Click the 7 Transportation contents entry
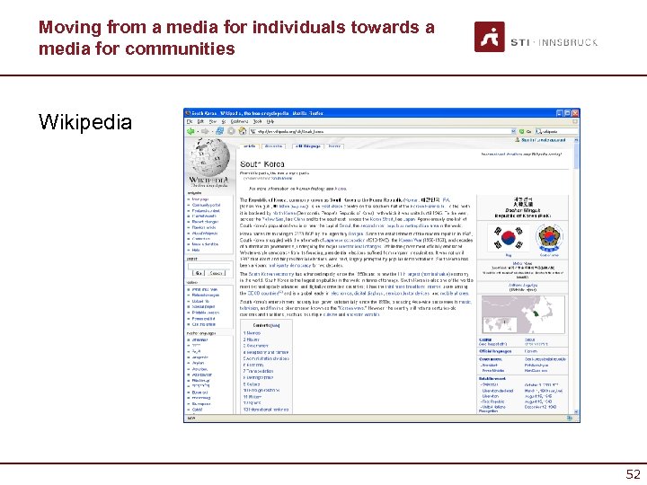Screen dimensions: 647x485 tap(258, 371)
